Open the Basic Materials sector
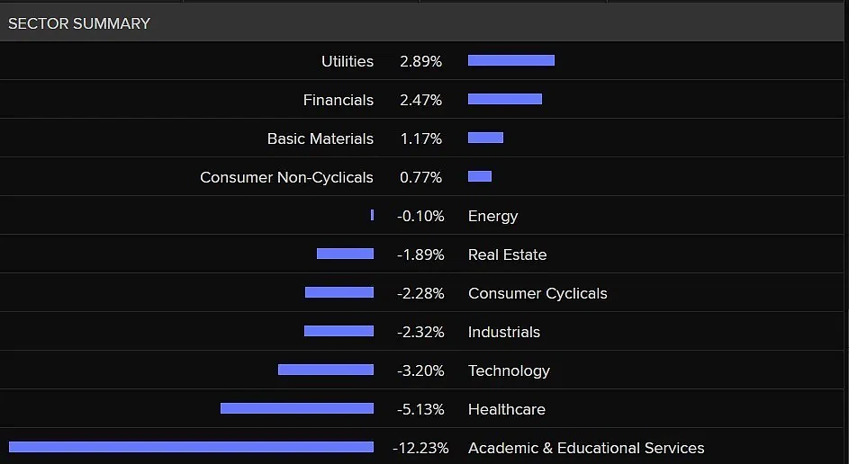Viewport: 849px width, 464px height. 321,138
